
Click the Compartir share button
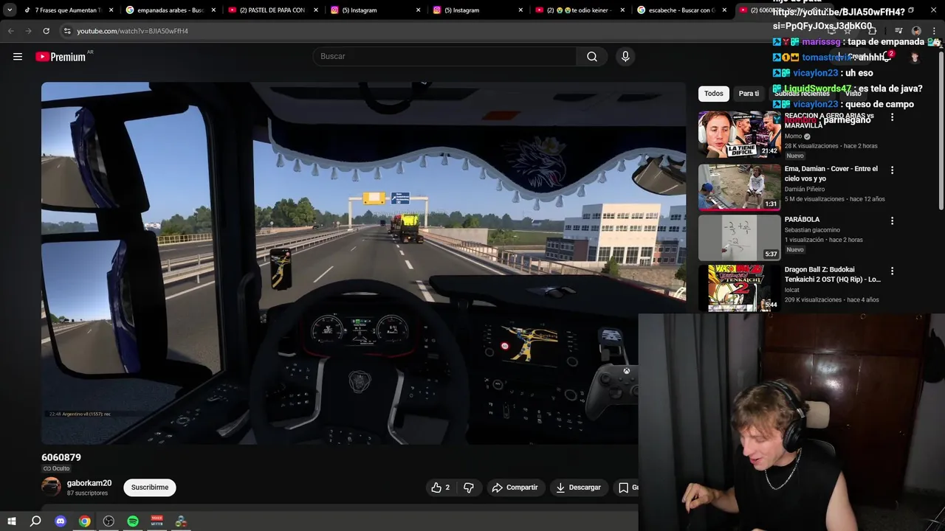click(x=515, y=487)
